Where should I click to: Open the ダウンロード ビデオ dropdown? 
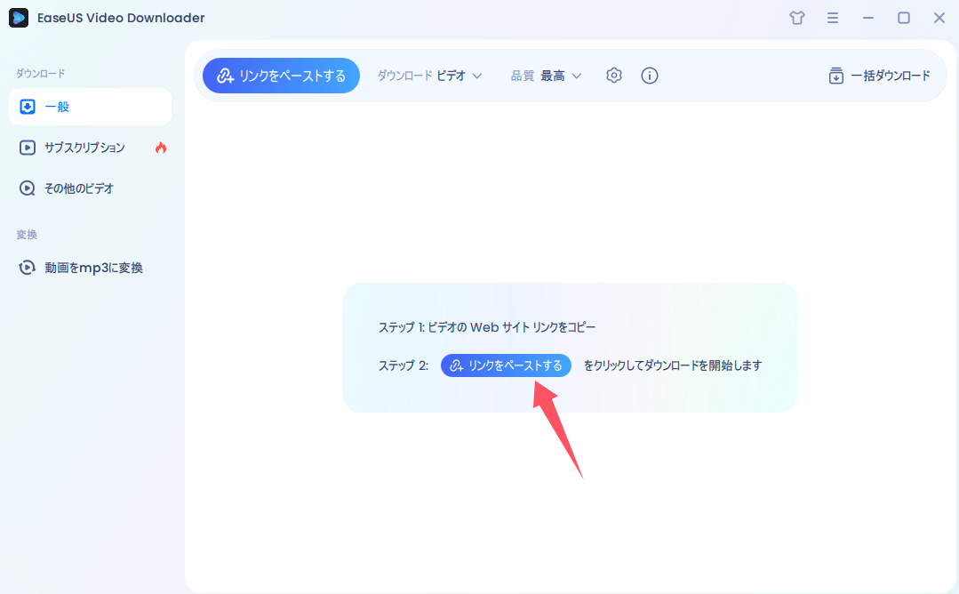[x=429, y=76]
